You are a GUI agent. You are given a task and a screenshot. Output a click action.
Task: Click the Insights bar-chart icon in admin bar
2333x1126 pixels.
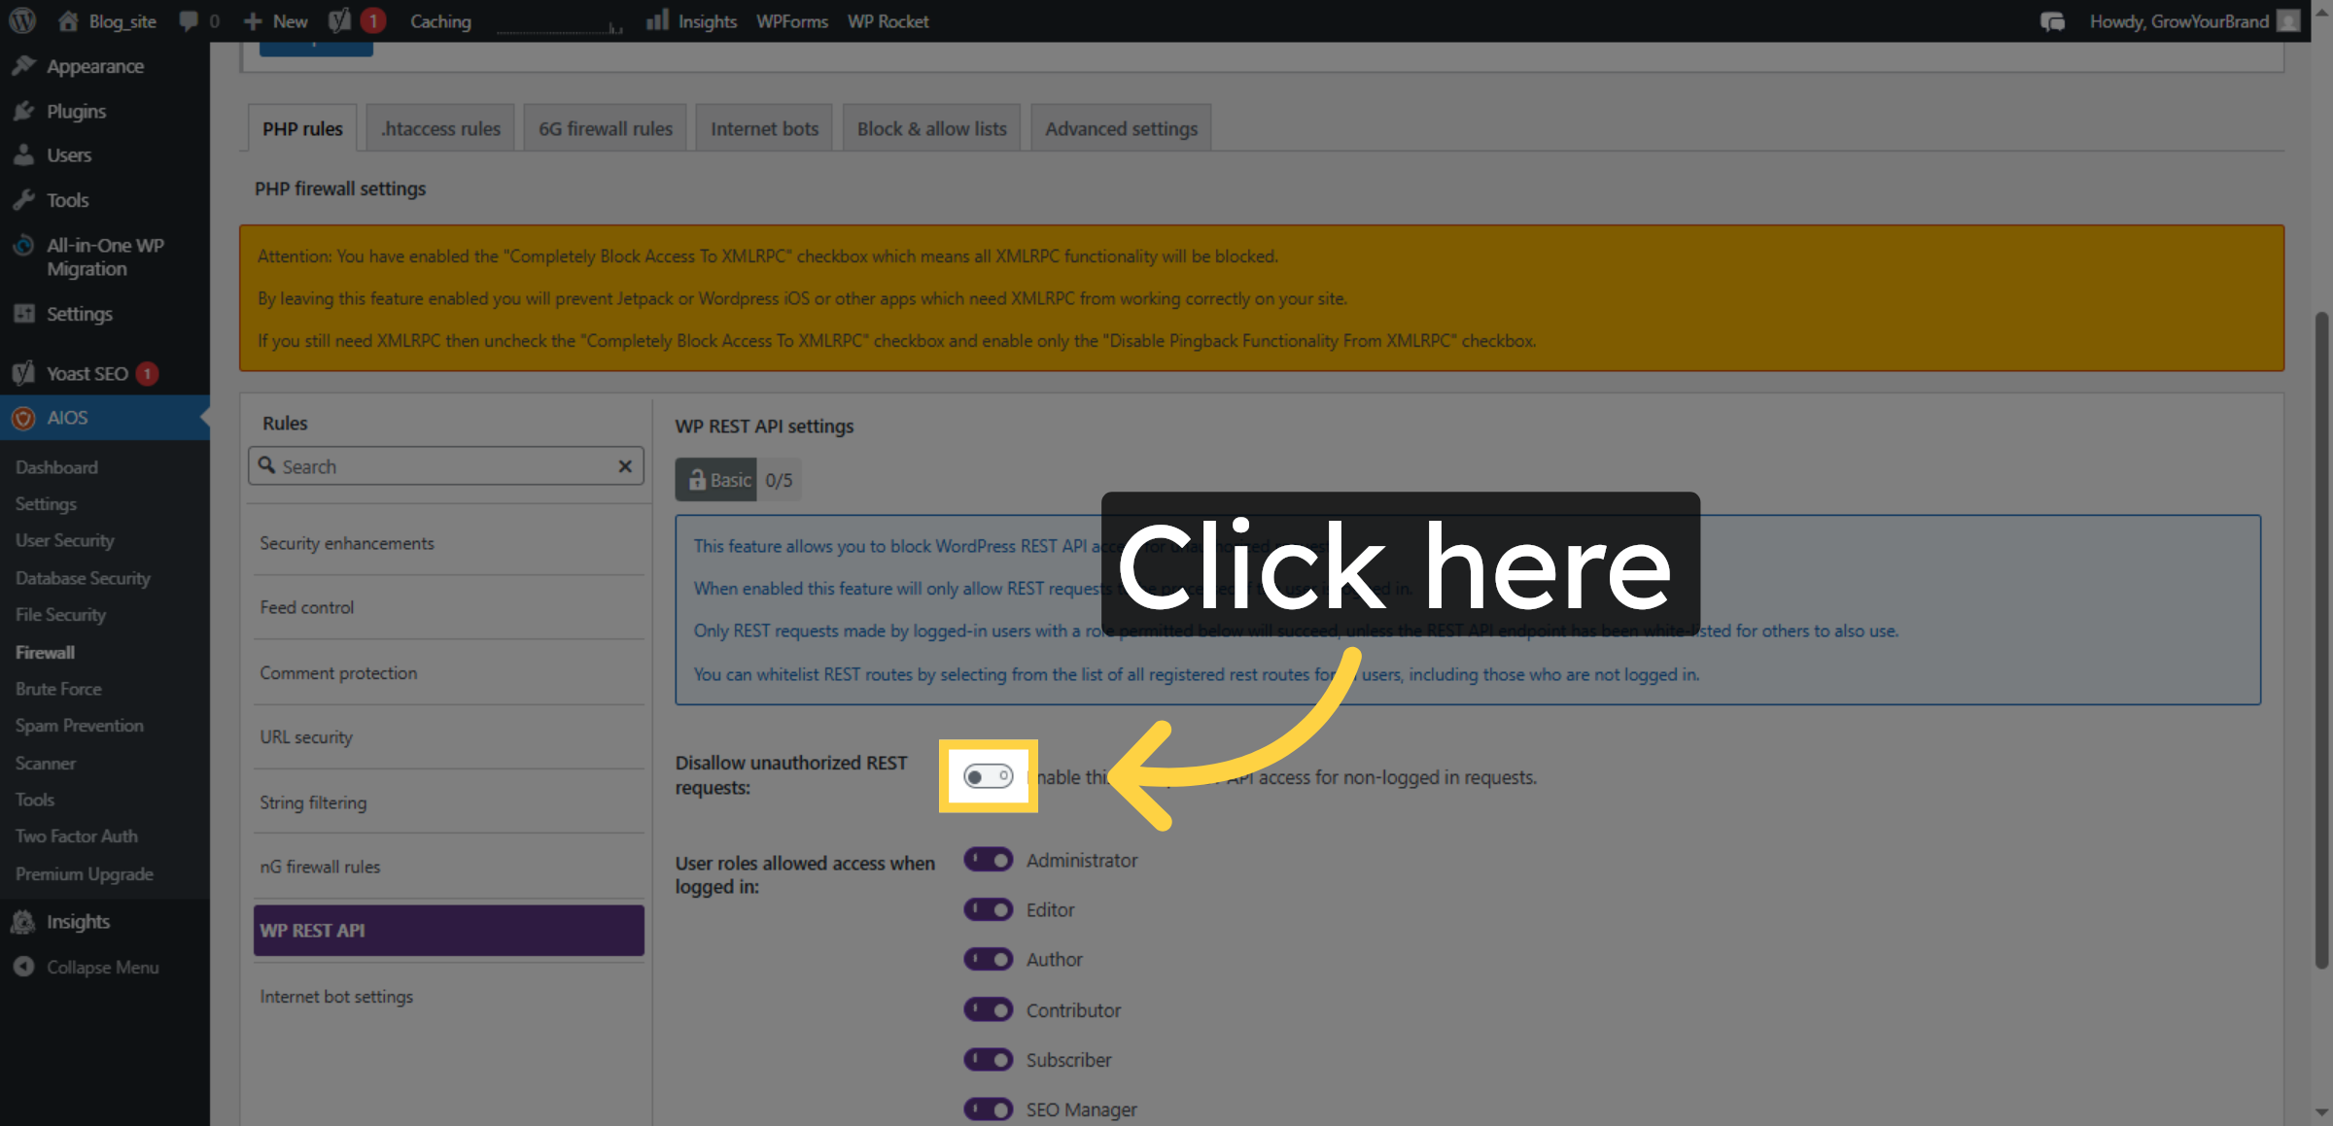click(659, 20)
